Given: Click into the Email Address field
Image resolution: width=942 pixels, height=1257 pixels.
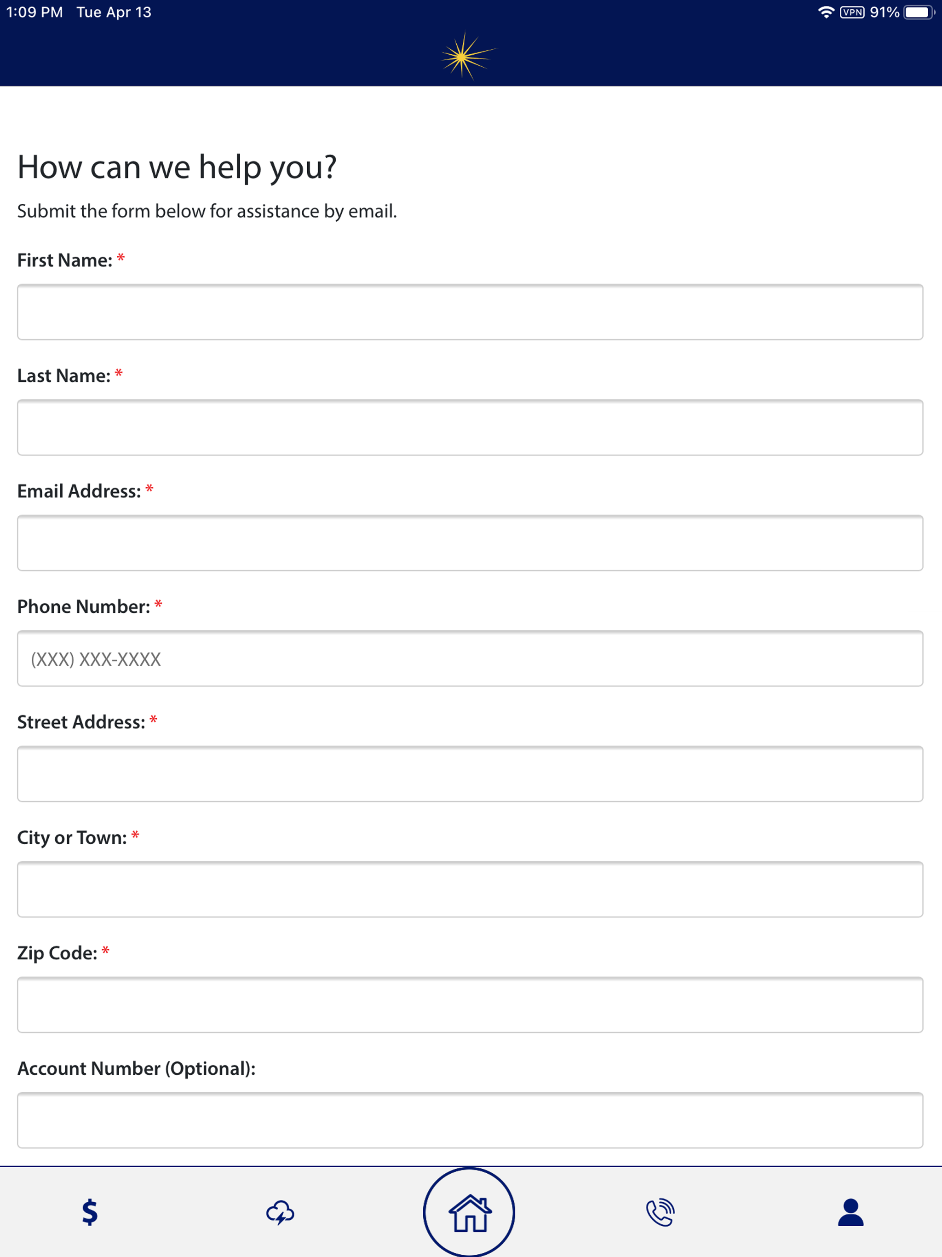Looking at the screenshot, I should click(470, 543).
